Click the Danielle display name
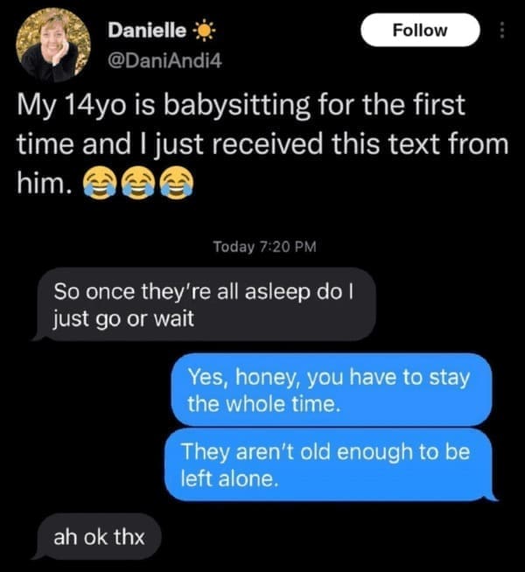Image resolution: width=525 pixels, height=572 pixels. pos(147,31)
